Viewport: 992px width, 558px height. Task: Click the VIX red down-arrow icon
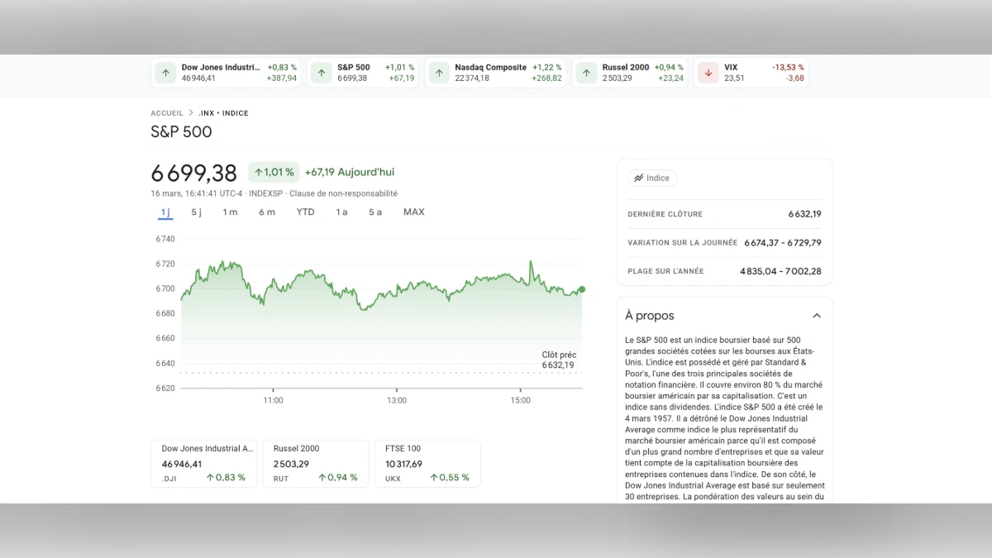(x=708, y=73)
